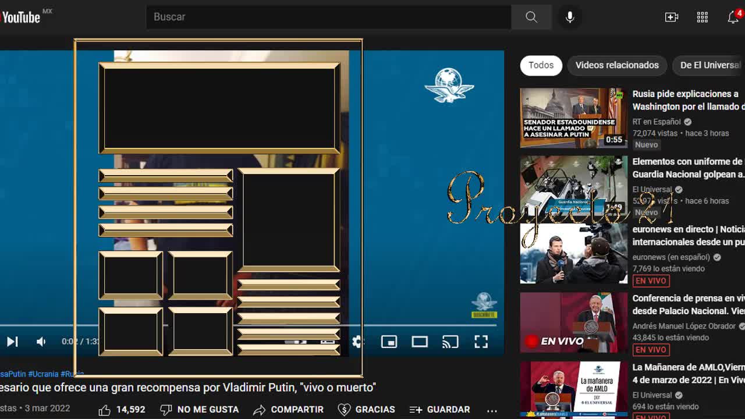
Task: Open Elementos con uniforme de Guardia title
Action: point(689,168)
